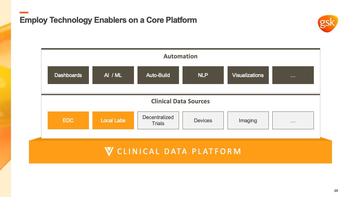Select the Dashboards box
The image size is (351, 197).
[x=68, y=75]
